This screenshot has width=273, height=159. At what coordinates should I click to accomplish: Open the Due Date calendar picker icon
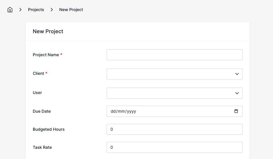(236, 111)
